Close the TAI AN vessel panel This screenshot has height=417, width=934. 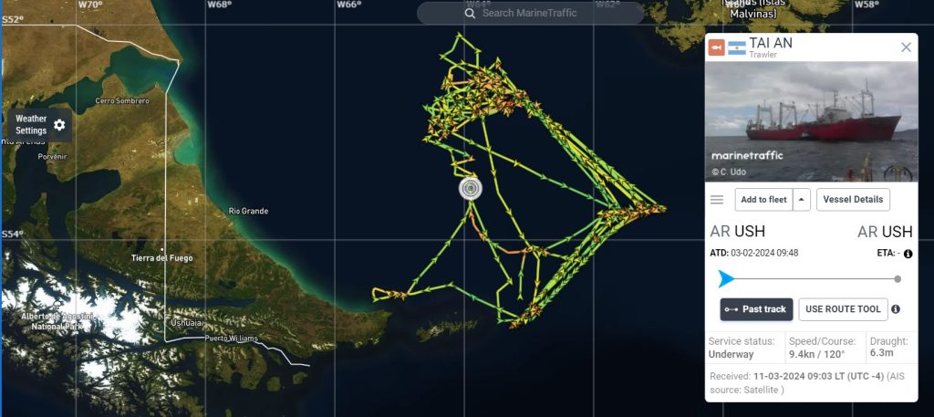[x=906, y=47]
